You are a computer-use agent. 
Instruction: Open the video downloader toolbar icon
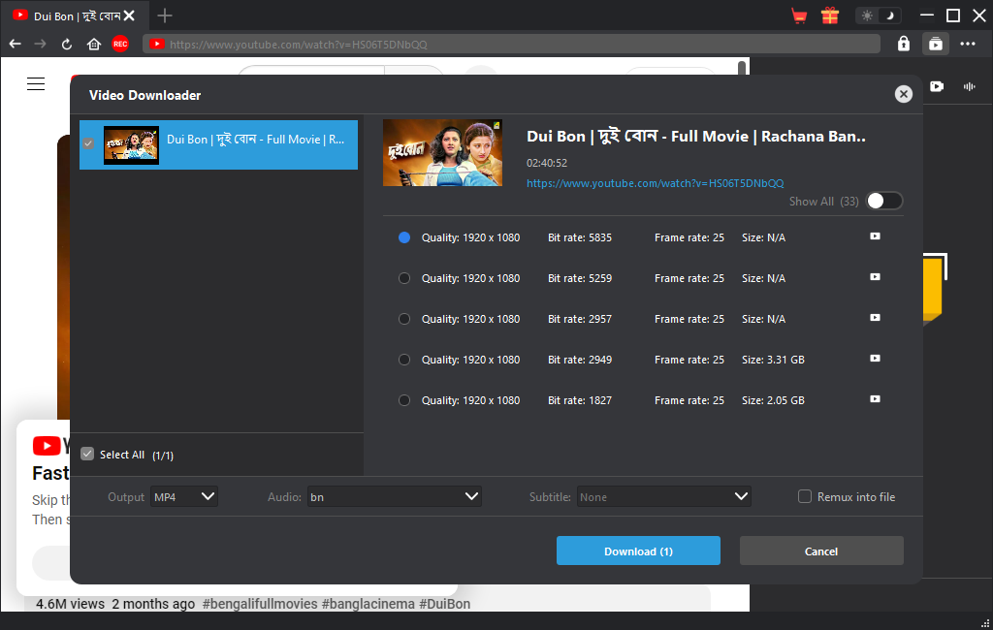coord(936,44)
